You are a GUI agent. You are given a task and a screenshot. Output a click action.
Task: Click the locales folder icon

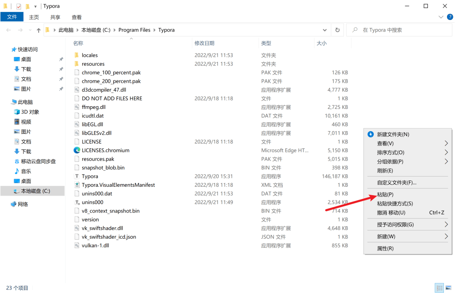click(77, 55)
